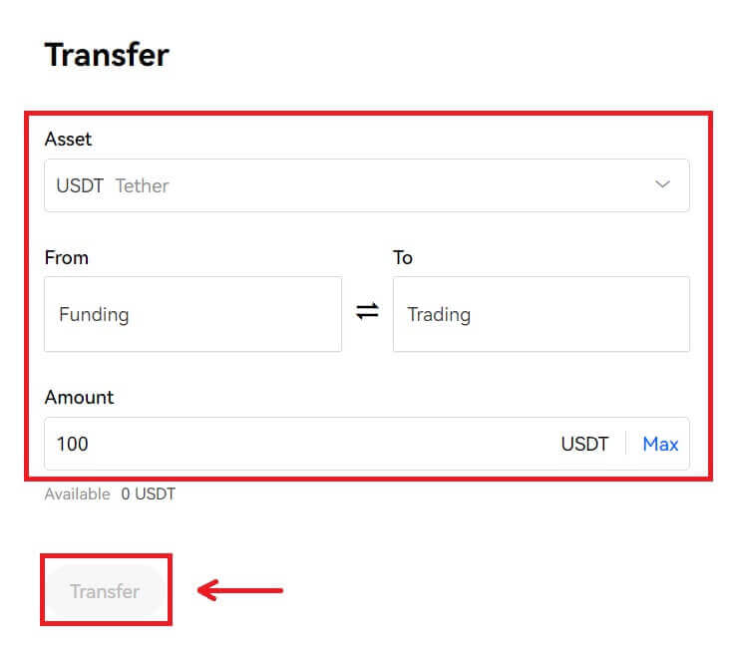Open the Trading account box under To

coord(541,314)
